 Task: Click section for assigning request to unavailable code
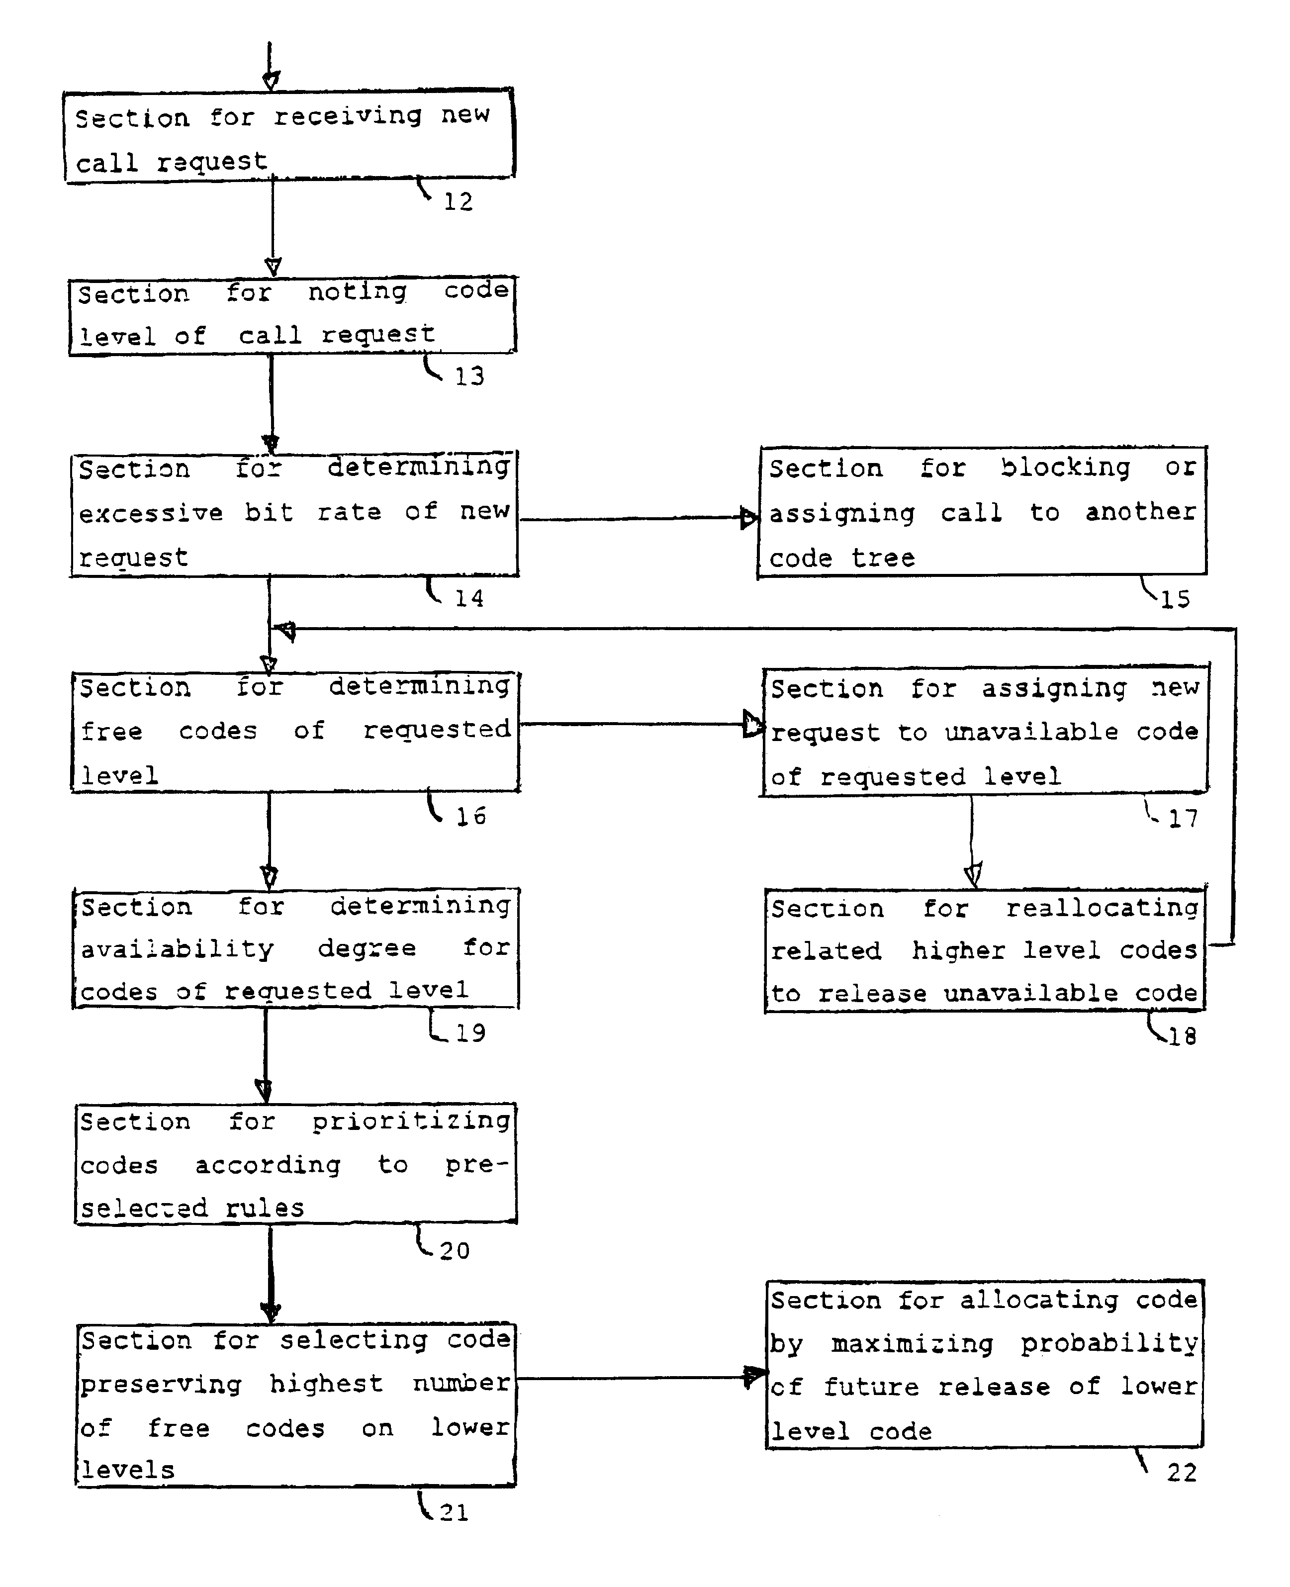click(968, 697)
